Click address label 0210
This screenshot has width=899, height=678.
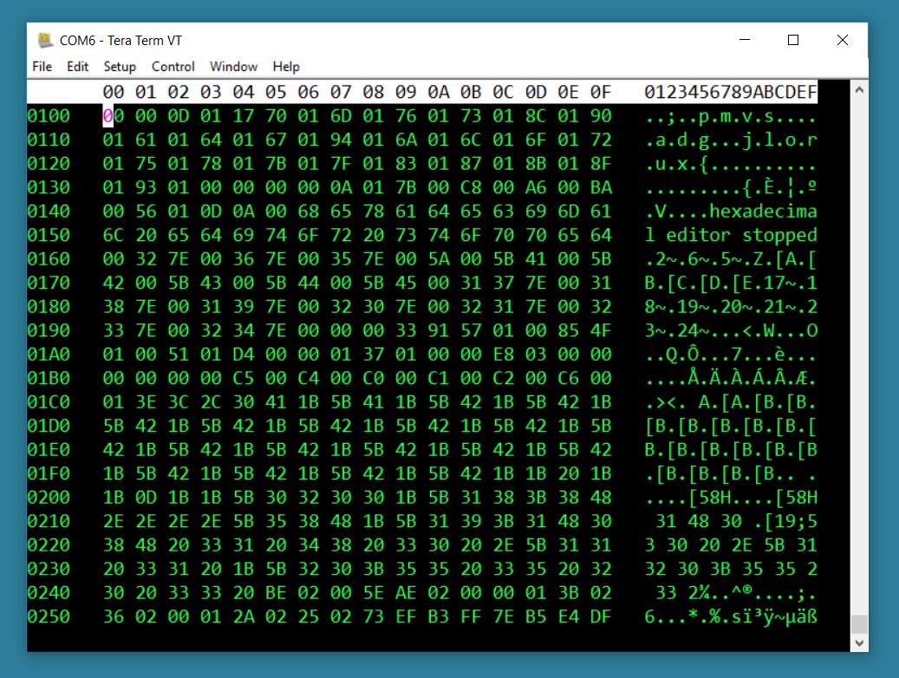[49, 521]
